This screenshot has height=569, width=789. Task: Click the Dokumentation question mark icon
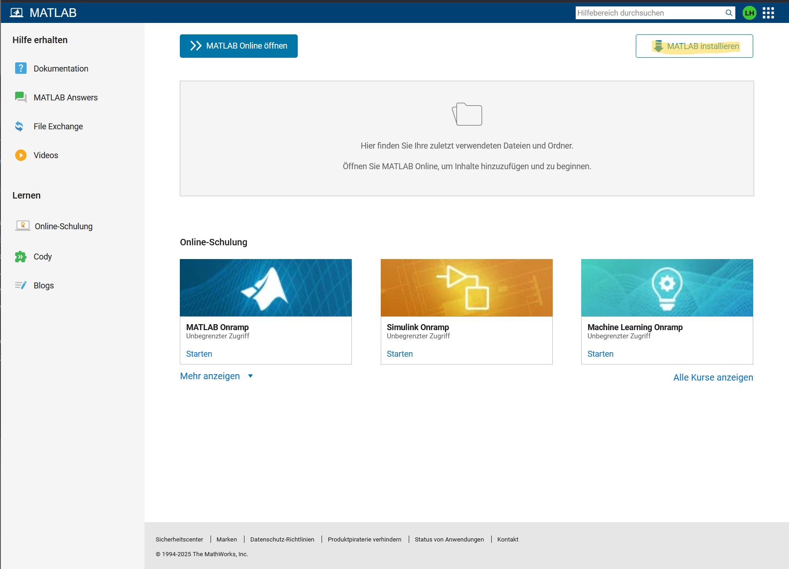pyautogui.click(x=21, y=68)
